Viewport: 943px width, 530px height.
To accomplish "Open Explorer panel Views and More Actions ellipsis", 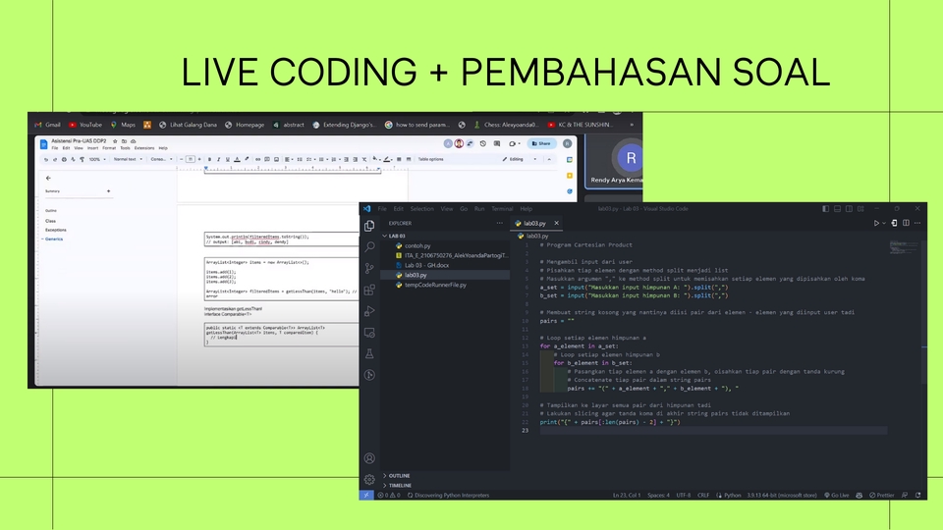I will [499, 223].
